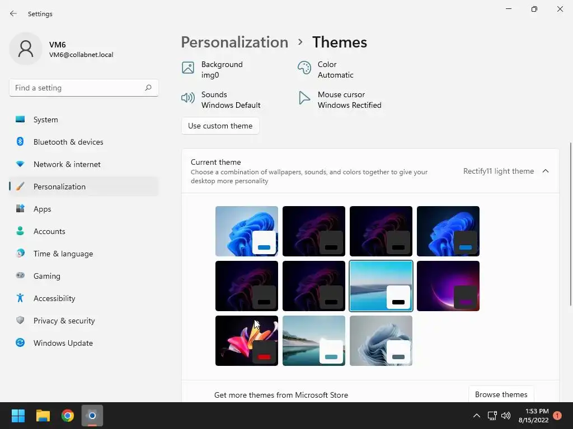The image size is (573, 429).
Task: Click the VM6@collabnet.local account email
Action: (x=81, y=55)
